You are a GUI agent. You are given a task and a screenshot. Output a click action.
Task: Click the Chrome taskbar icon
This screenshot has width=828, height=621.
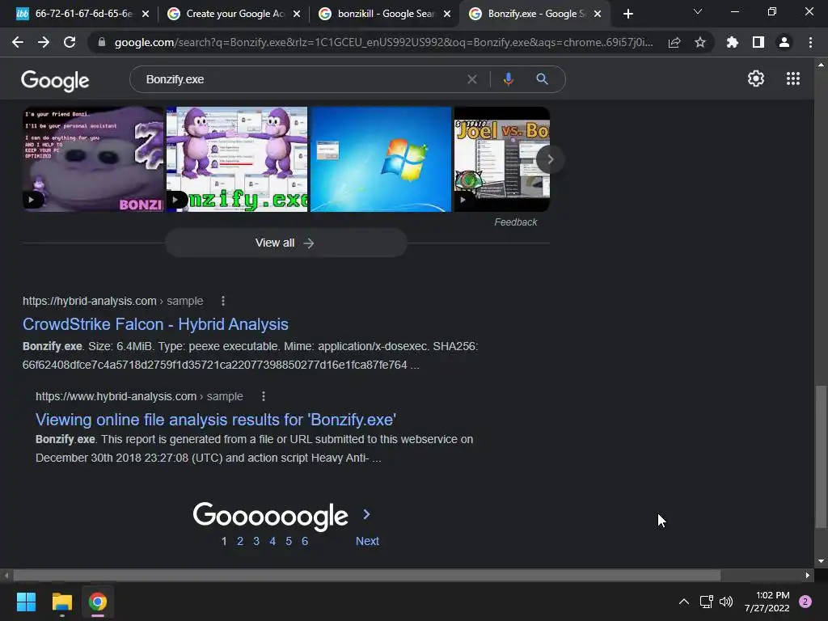coord(98,602)
